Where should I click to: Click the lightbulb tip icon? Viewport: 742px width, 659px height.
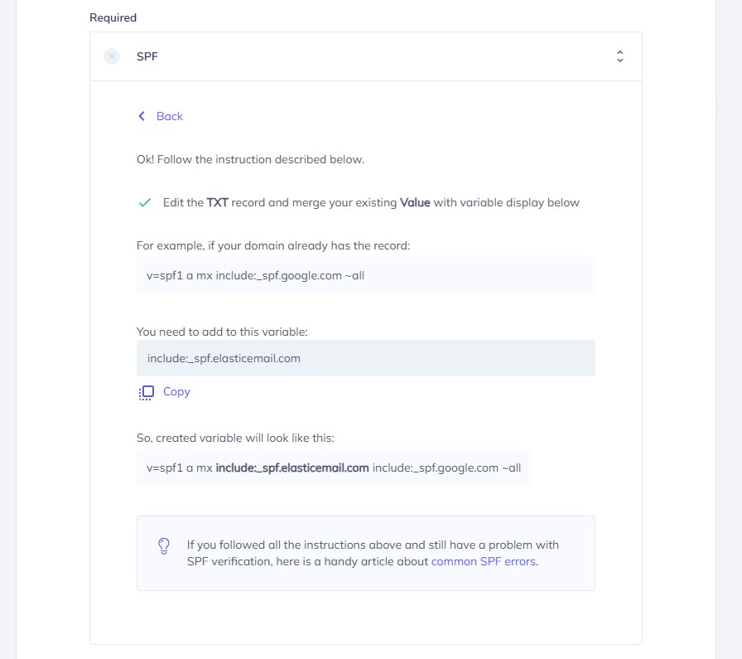coord(164,545)
